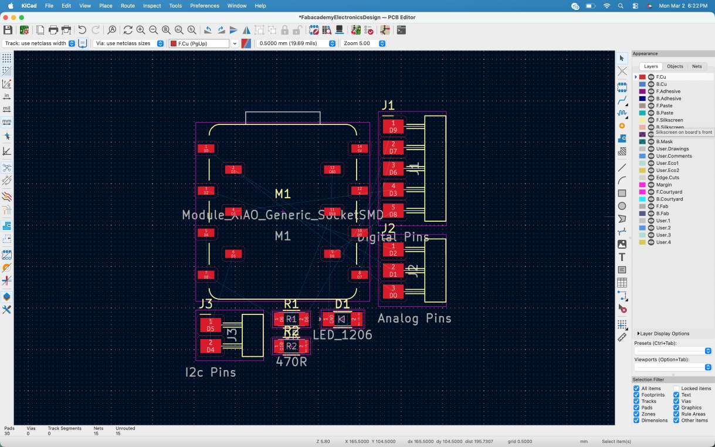
Task: Enable the Locked items checkbox
Action: click(x=676, y=388)
